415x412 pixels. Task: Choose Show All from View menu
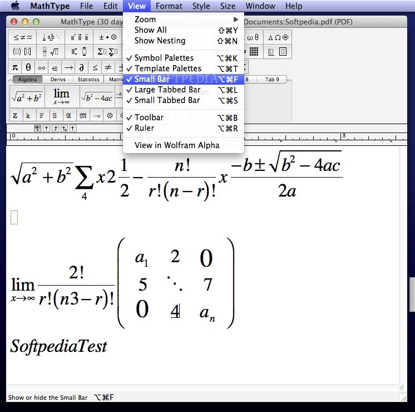click(184, 30)
